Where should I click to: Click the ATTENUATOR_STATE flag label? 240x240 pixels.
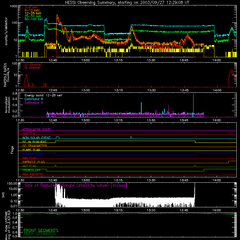click(x=36, y=130)
